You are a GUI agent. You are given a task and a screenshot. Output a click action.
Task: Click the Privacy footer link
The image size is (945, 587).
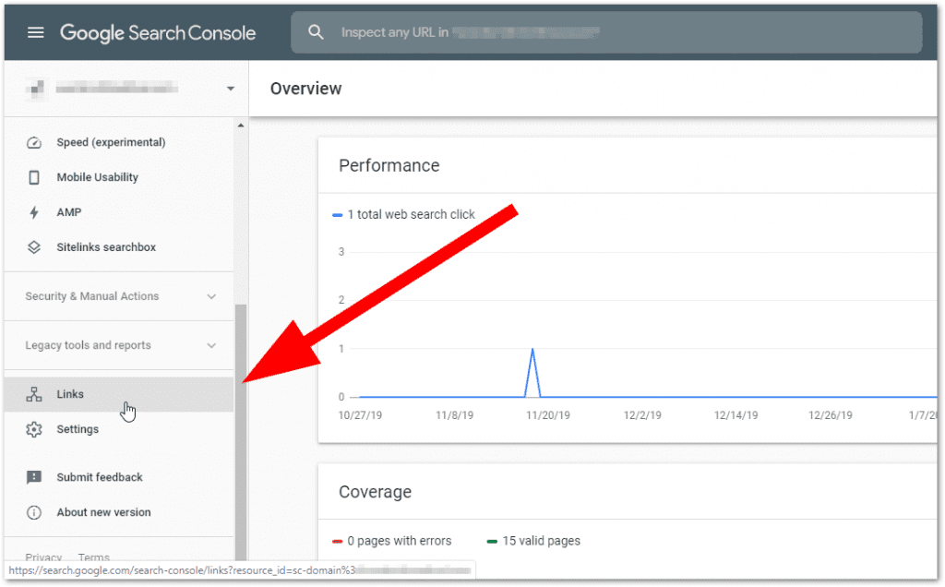[43, 557]
